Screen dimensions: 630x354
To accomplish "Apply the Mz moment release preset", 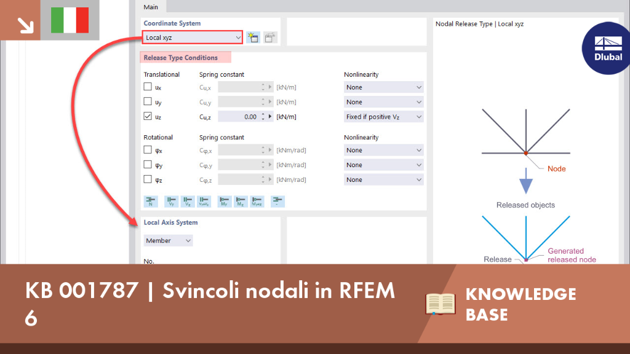I will (241, 201).
